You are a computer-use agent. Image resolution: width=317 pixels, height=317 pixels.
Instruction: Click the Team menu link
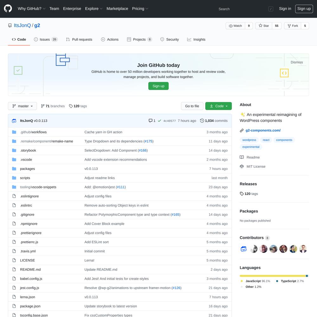pos(54,9)
